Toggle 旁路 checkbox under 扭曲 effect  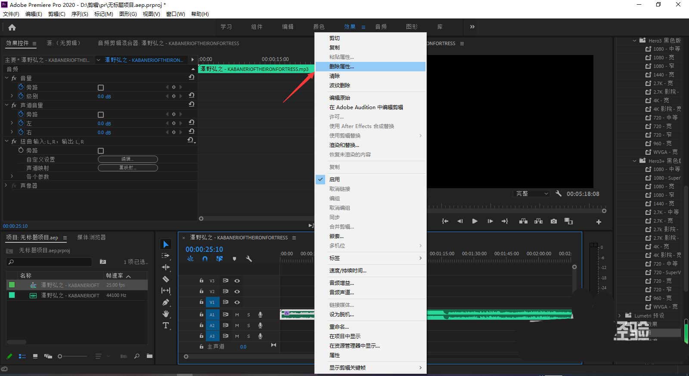point(101,150)
